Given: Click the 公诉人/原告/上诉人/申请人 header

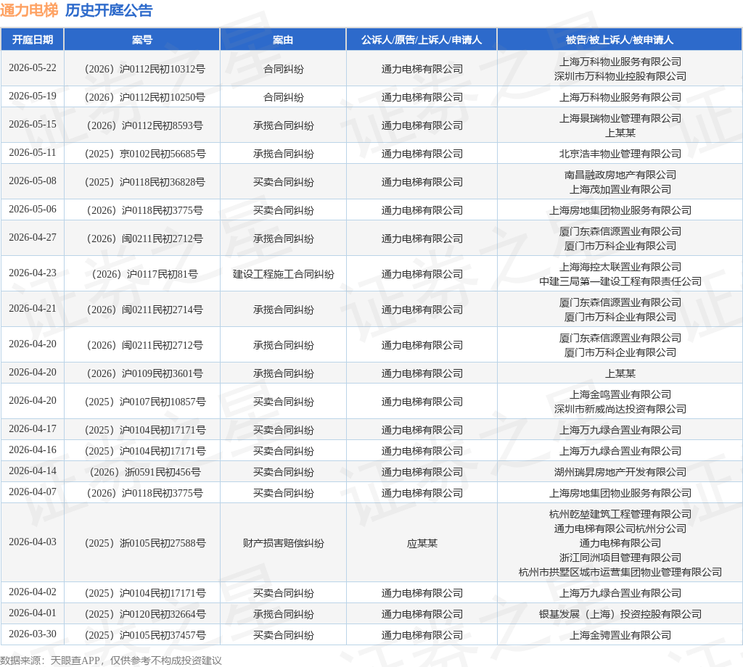Looking at the screenshot, I should tap(422, 40).
